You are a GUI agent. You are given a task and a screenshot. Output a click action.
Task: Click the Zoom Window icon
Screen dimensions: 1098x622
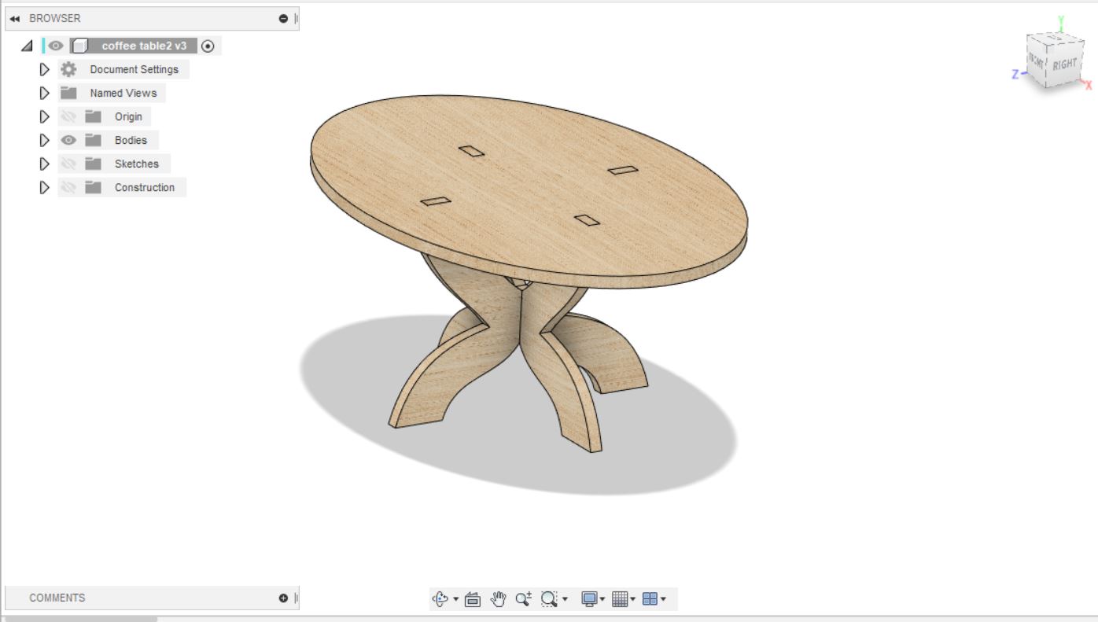click(x=550, y=599)
